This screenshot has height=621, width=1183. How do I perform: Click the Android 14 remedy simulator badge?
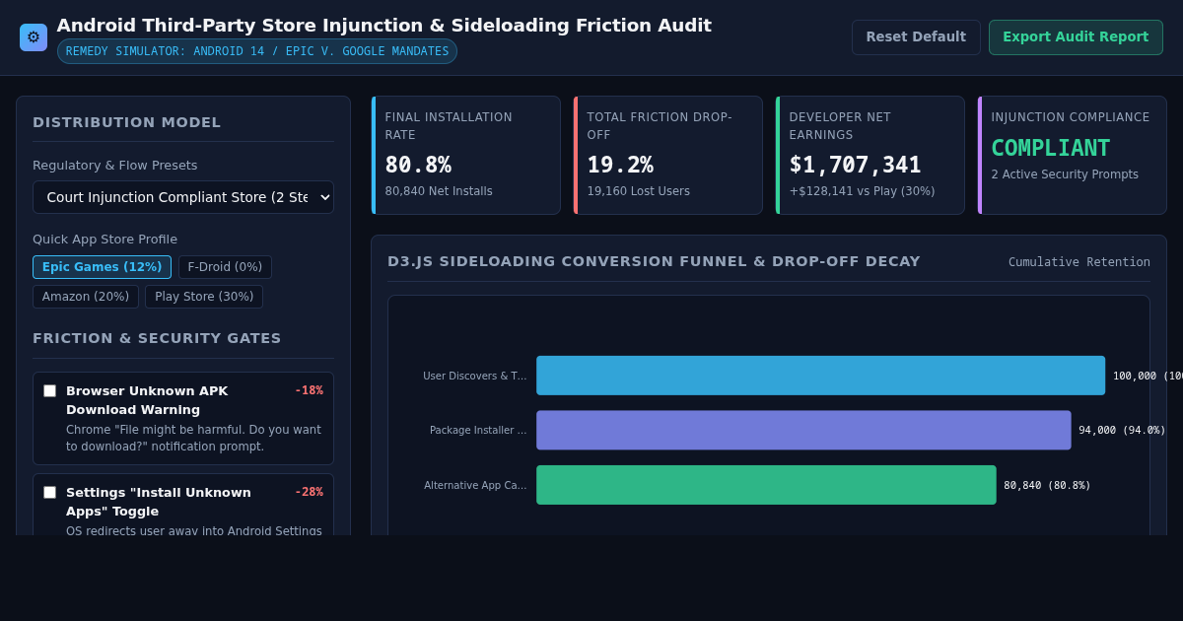pos(257,51)
